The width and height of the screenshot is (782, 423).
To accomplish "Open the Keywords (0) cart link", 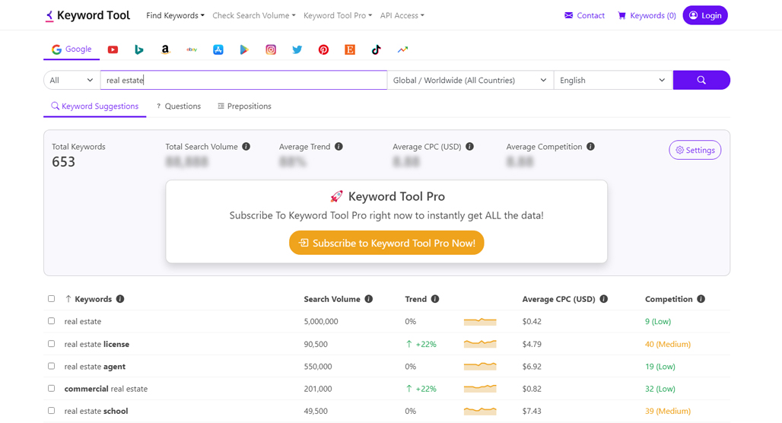I will 647,15.
